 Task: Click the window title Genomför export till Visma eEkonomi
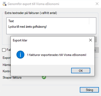click(33, 4)
